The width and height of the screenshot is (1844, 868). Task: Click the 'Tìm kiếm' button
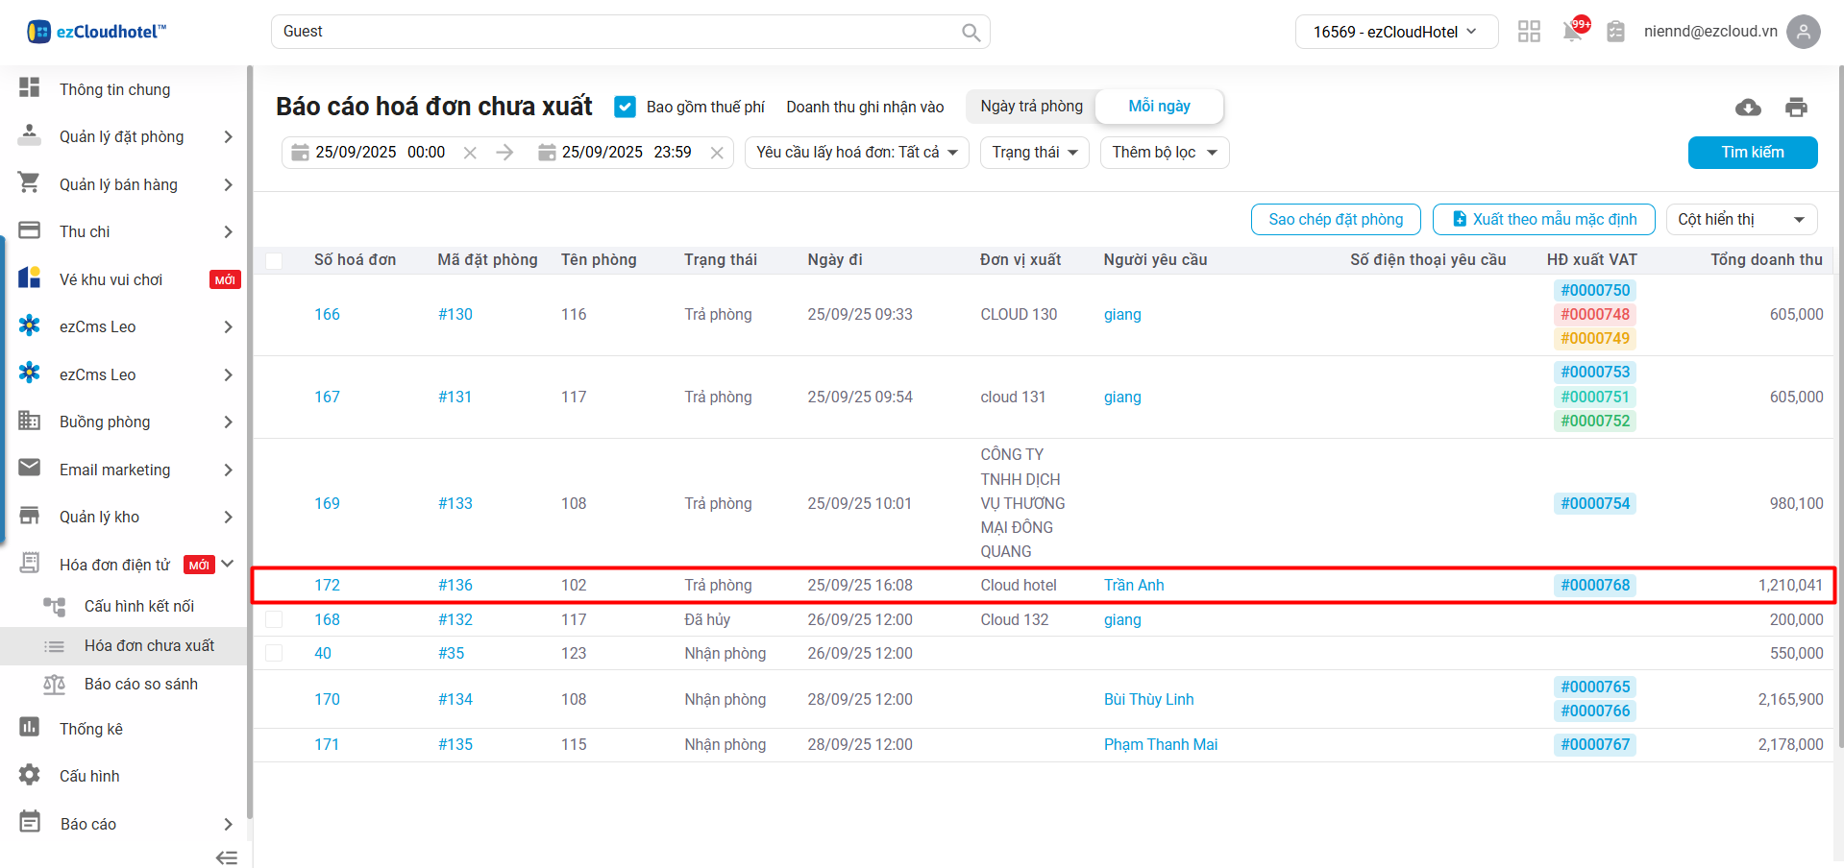pyautogui.click(x=1752, y=153)
